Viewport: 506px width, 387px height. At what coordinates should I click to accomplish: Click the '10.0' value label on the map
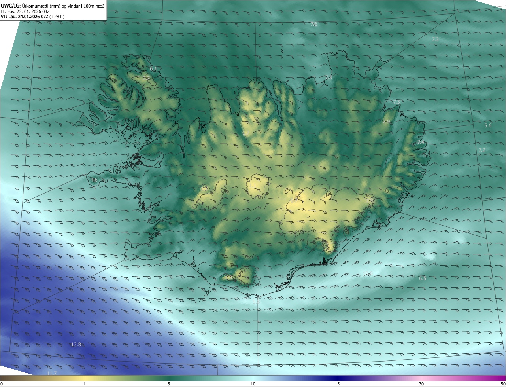368,274
